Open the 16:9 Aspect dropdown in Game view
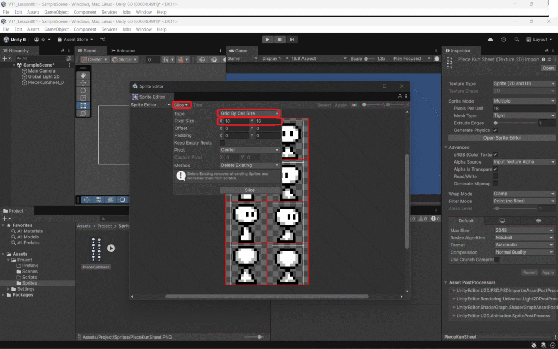The image size is (558, 349). click(x=318, y=58)
